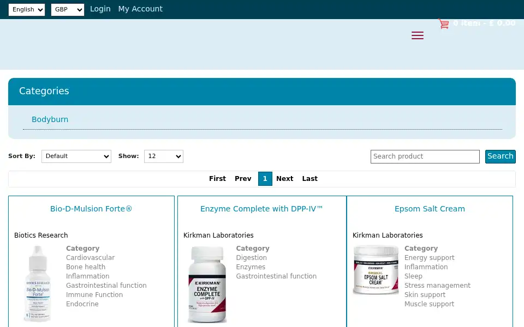
Task: Click Cardiovascular category under Bio-D-Mulsion Forte
Action: [x=90, y=258]
